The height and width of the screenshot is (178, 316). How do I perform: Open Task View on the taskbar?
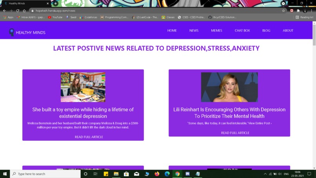[96, 174]
